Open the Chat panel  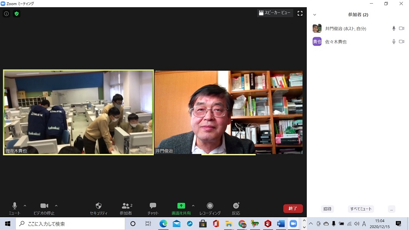click(x=153, y=208)
